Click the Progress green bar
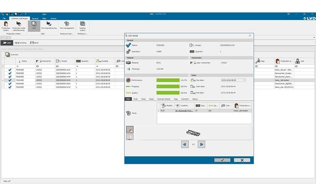 click(168, 86)
